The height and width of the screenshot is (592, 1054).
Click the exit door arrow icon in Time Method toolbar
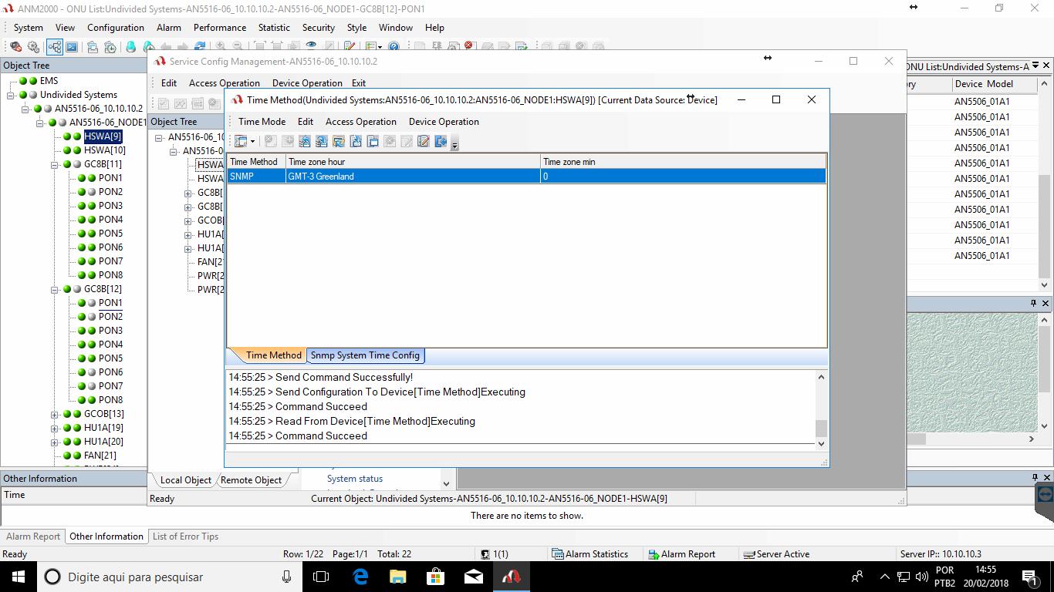441,141
